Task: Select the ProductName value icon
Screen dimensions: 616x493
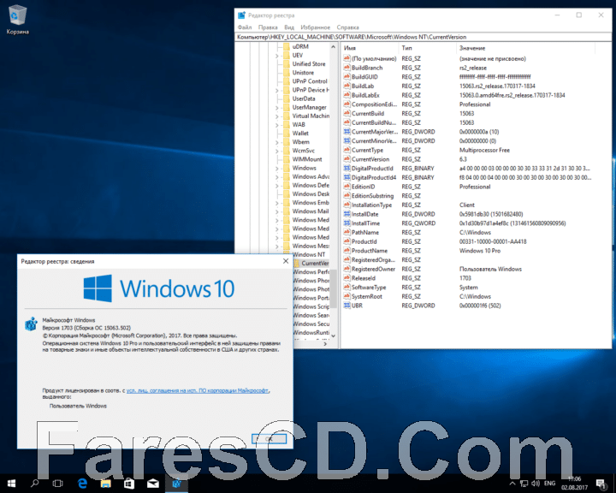Action: click(346, 251)
